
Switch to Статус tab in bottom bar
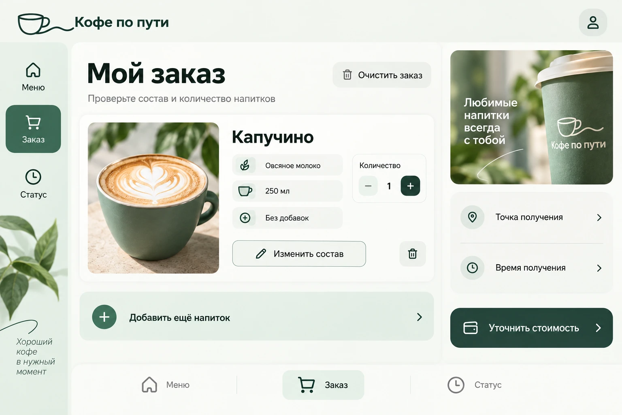pyautogui.click(x=475, y=385)
